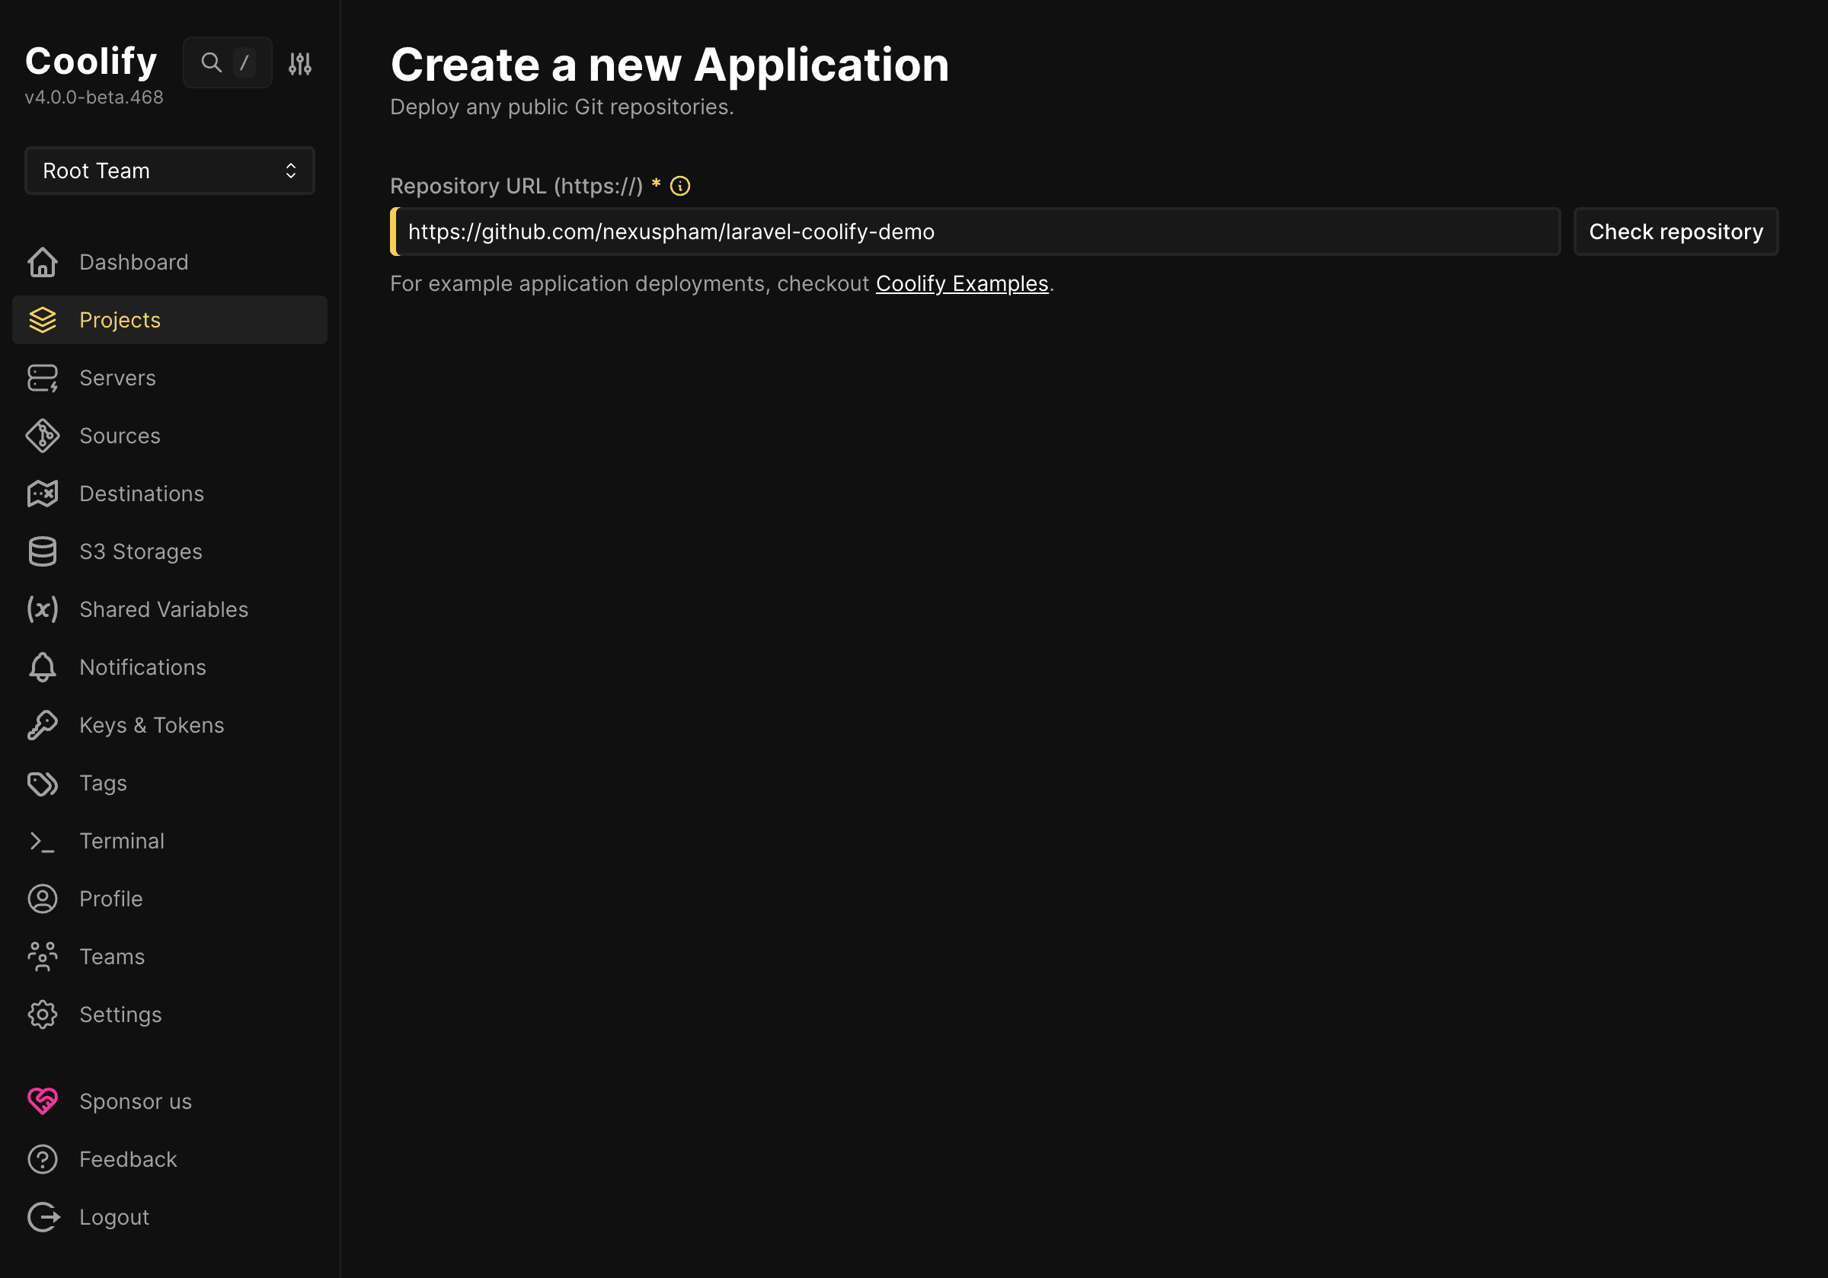Click the Sponsor us heart icon
The image size is (1828, 1278).
[43, 1101]
